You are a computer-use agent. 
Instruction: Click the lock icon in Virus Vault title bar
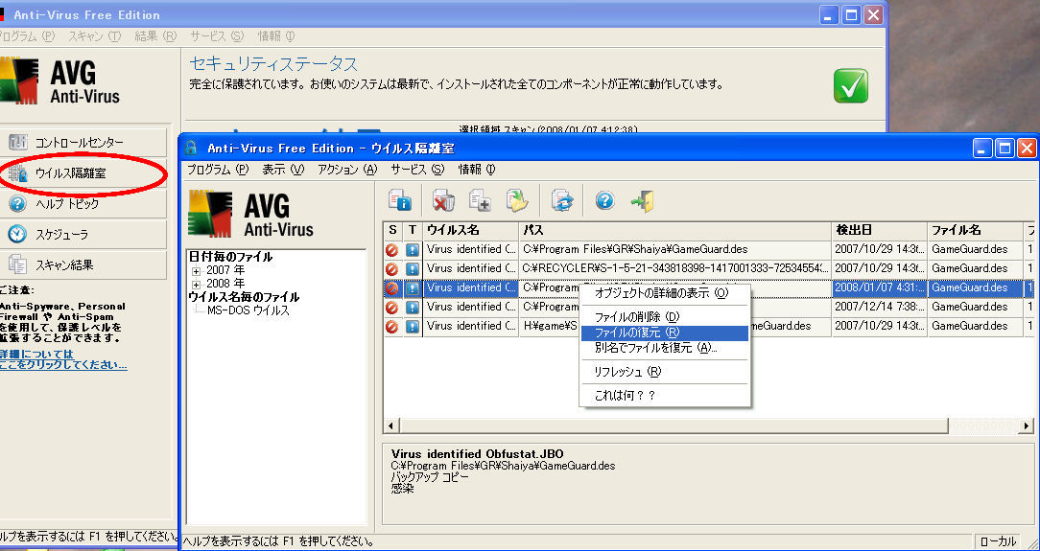(x=192, y=148)
